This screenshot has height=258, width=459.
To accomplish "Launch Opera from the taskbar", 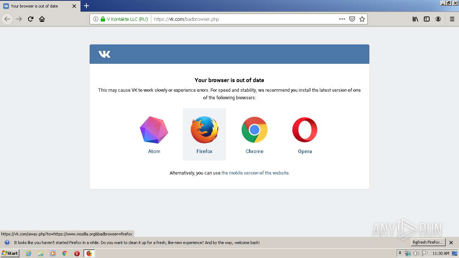I will tap(77, 253).
